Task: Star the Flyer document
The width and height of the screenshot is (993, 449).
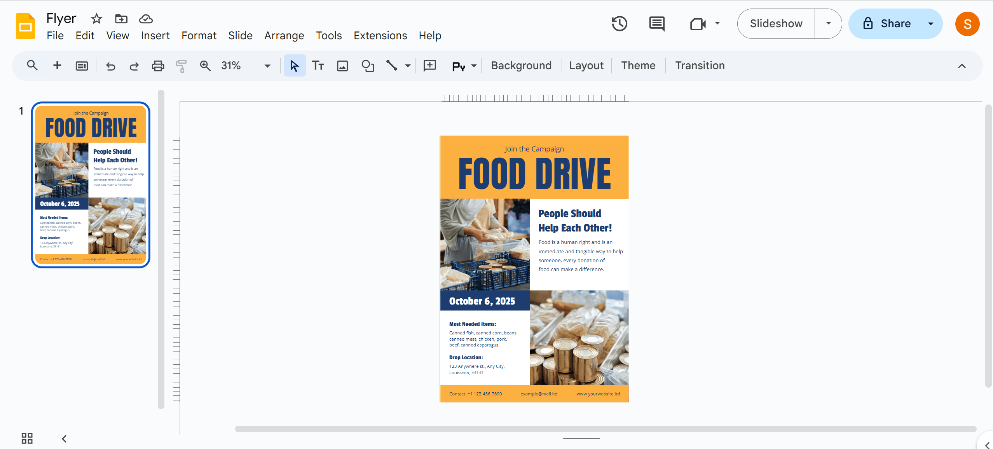Action: [x=96, y=19]
